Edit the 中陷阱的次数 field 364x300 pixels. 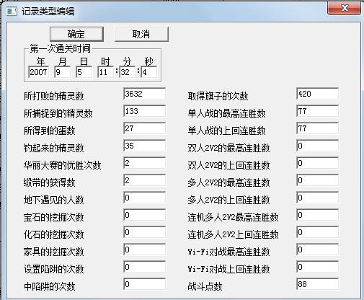click(x=145, y=284)
